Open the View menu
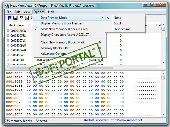 [27, 12]
